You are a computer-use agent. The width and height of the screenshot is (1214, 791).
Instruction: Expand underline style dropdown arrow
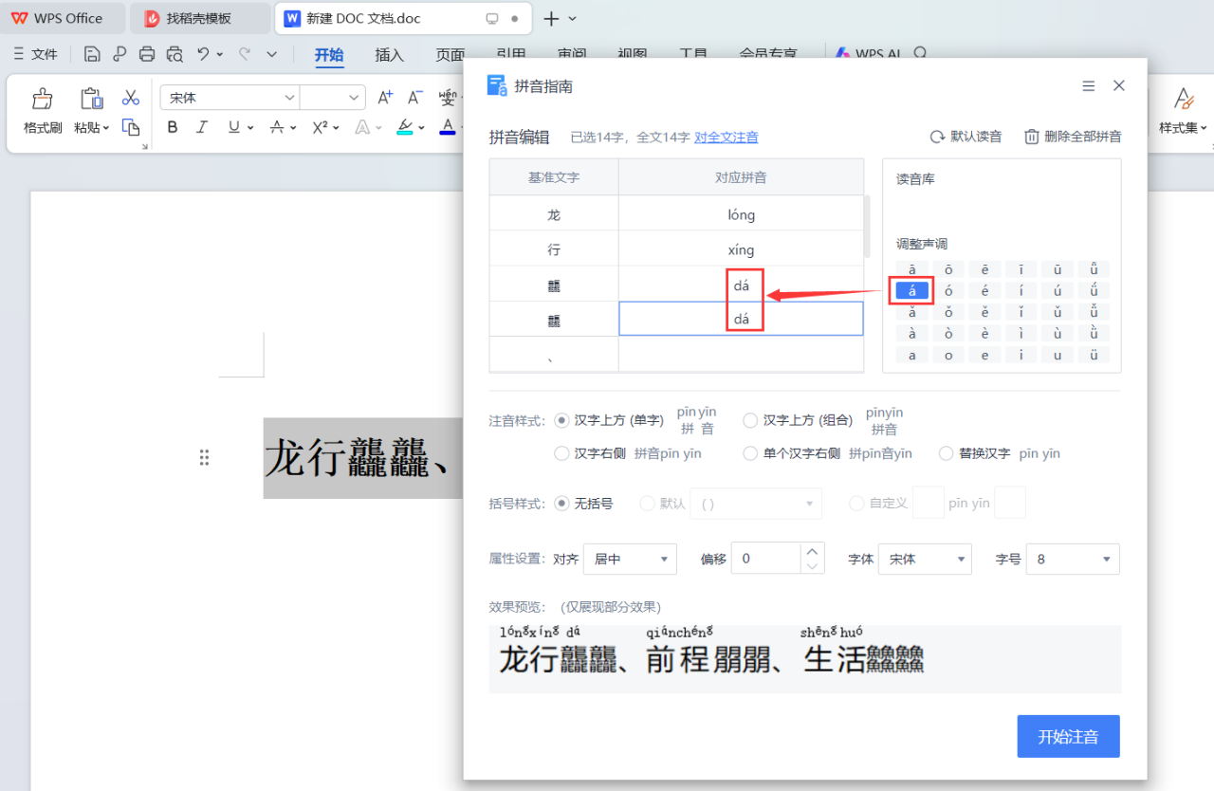(x=250, y=128)
